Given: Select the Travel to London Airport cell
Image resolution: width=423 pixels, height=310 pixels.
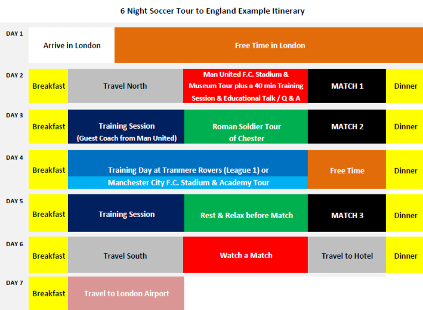Looking at the screenshot, I should 126,293.
